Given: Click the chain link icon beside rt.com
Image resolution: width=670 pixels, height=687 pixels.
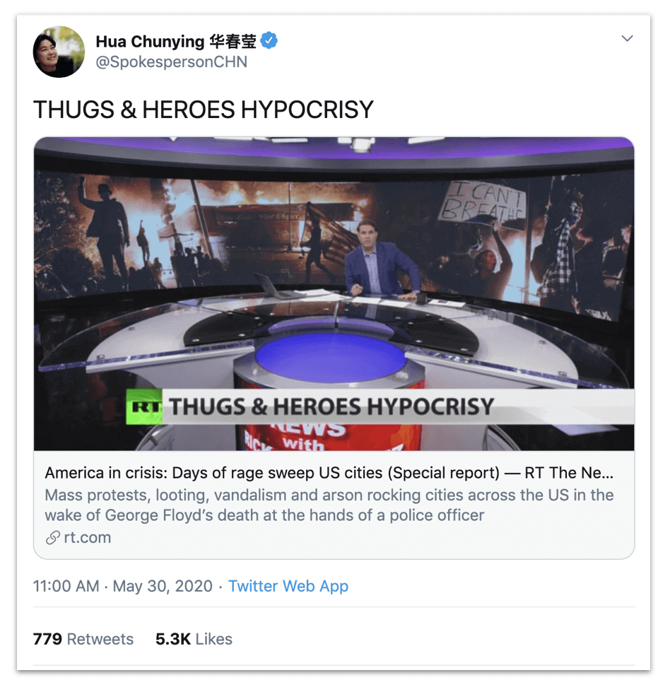Looking at the screenshot, I should (x=52, y=538).
